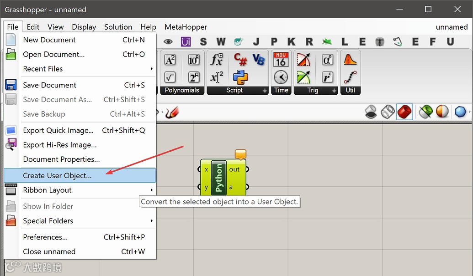This screenshot has height=276, width=473.
Task: Click the Python component on canvas
Action: 223,177
